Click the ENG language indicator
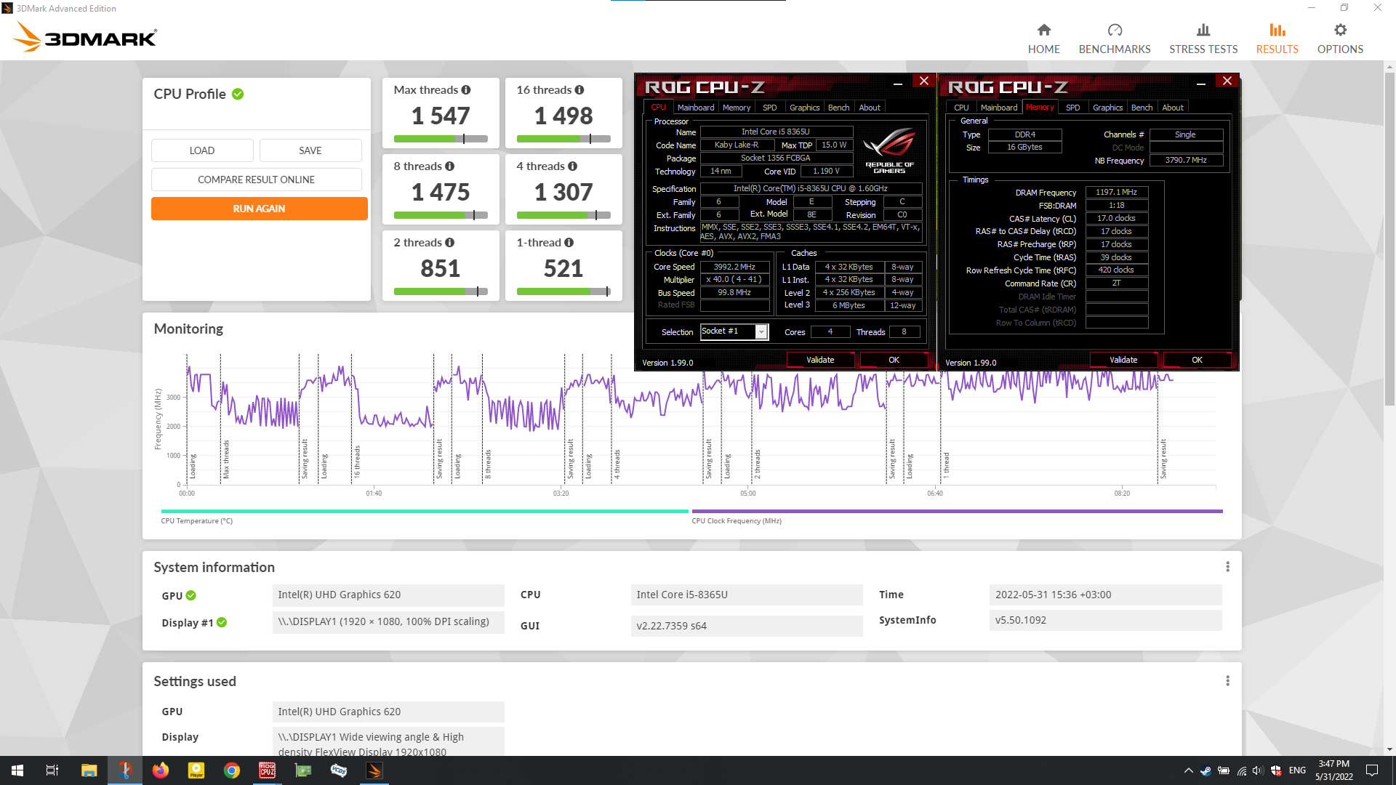This screenshot has height=785, width=1396. click(x=1297, y=770)
